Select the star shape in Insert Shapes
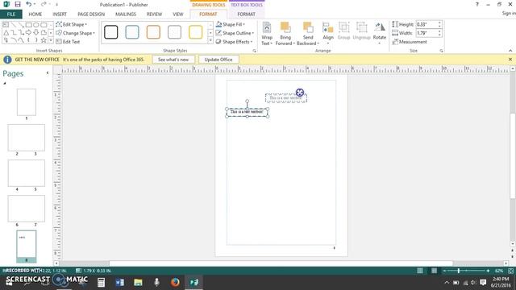This screenshot has height=290, width=516. [x=44, y=40]
